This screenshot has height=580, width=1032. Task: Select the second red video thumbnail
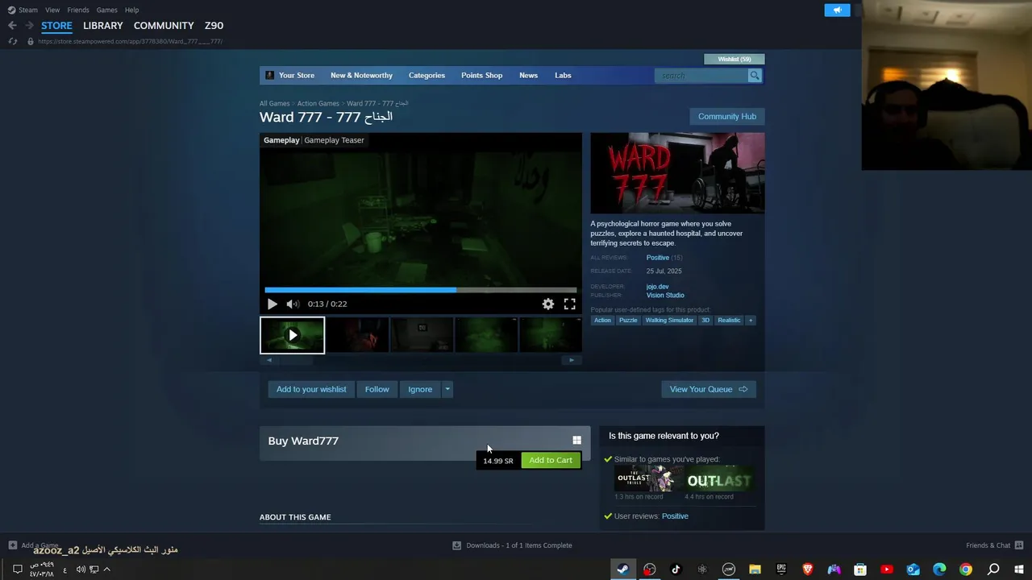pyautogui.click(x=357, y=335)
